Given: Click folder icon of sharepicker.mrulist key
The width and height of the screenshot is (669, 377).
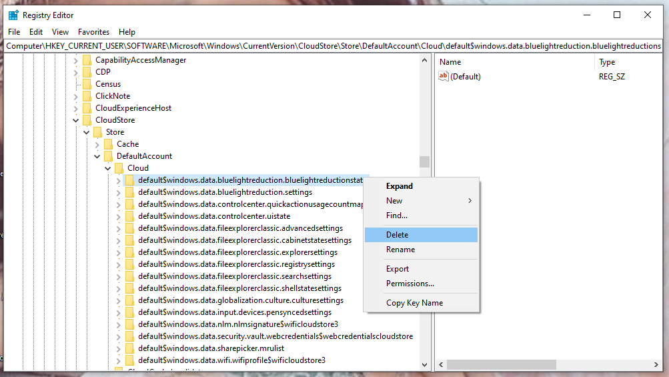Looking at the screenshot, I should 129,348.
